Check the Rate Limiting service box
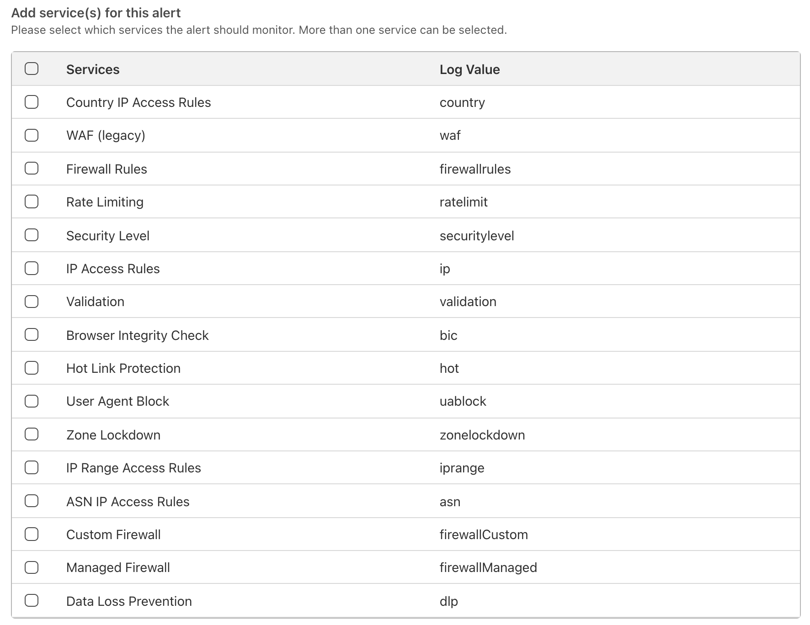 coord(32,201)
